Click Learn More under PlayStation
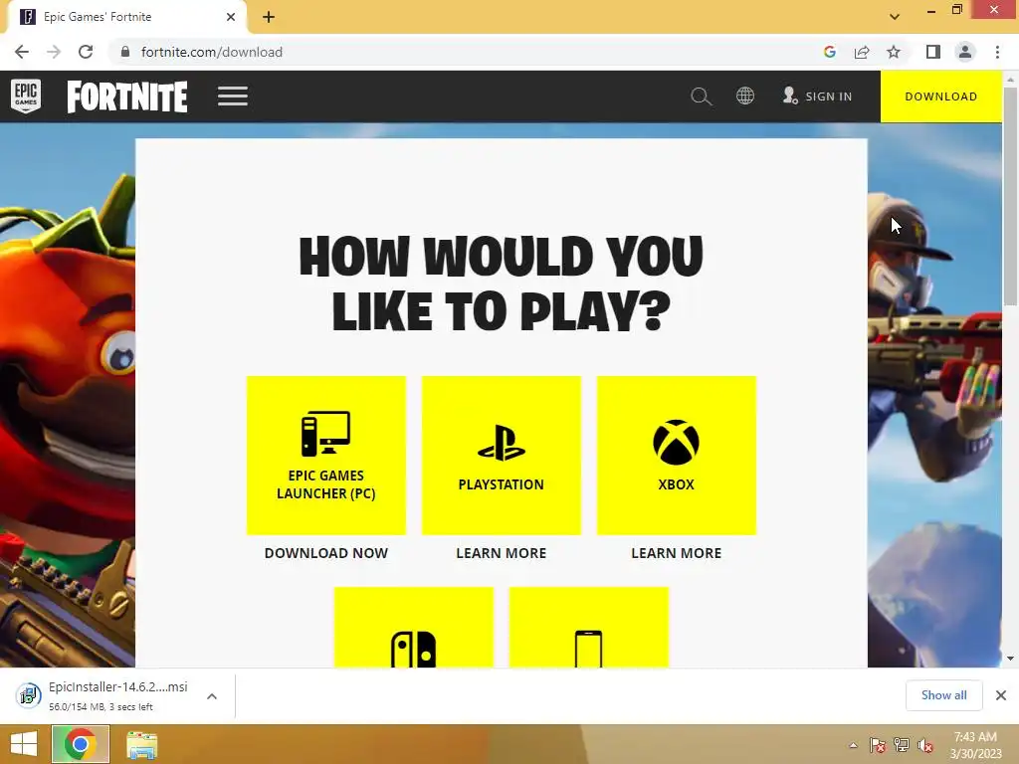 pos(502,553)
